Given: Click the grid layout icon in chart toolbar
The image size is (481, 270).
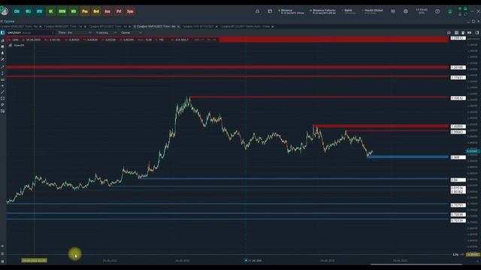Looking at the screenshot, I should coord(456,33).
